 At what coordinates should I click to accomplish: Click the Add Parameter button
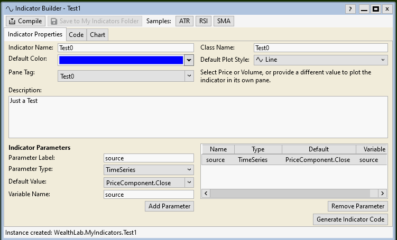pos(169,206)
